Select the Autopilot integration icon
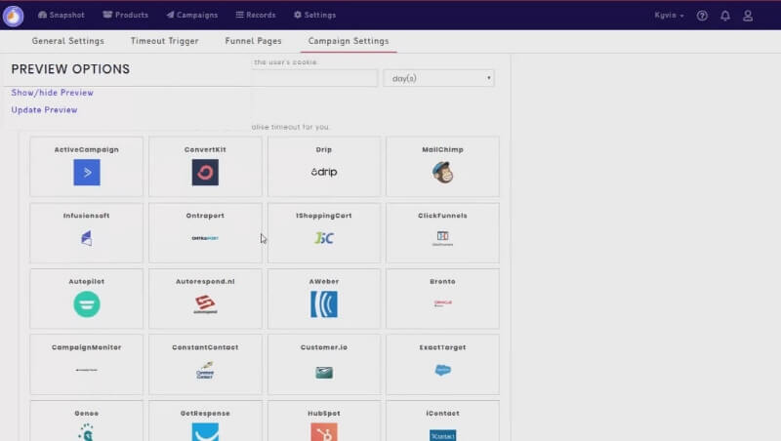The height and width of the screenshot is (441, 781). [x=87, y=304]
